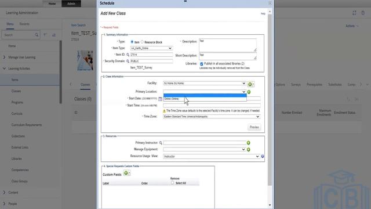The height and width of the screenshot is (209, 371).
Task: Close the Schedule dialog
Action: point(270,3)
